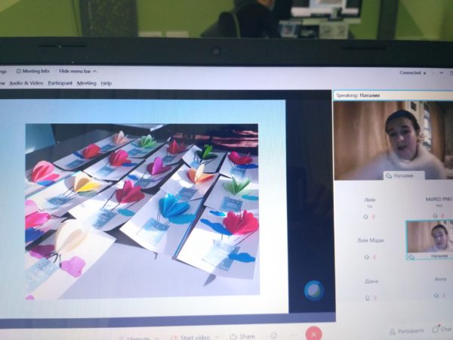Select the shared flower cards image
This screenshot has width=453, height=340.
click(142, 212)
